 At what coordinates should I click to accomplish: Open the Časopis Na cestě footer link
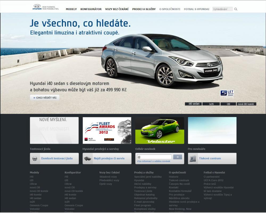click(x=179, y=184)
